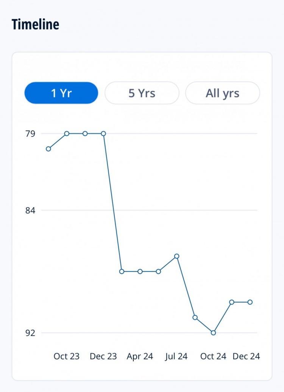Viewport: 284px width, 392px height.
Task: Select the final data point above Dec 24
Action: 250,302
